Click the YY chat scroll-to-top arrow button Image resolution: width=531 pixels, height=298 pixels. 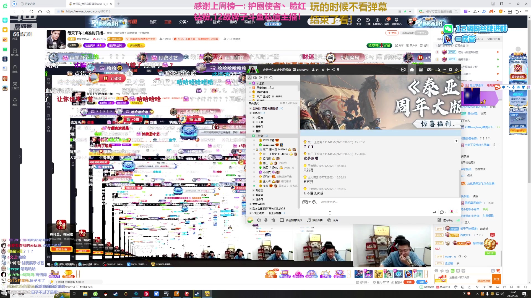[x=456, y=141]
